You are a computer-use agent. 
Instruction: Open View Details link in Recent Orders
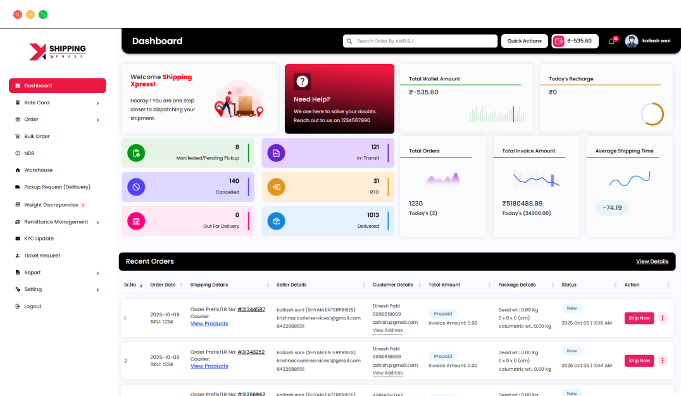(x=652, y=261)
